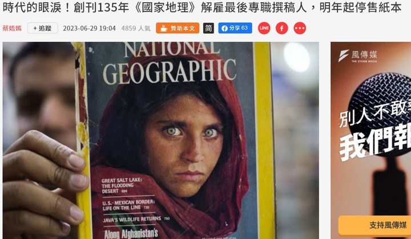Click the hand holding the magazine
Screen dimensions: 411x239
tap(43, 181)
